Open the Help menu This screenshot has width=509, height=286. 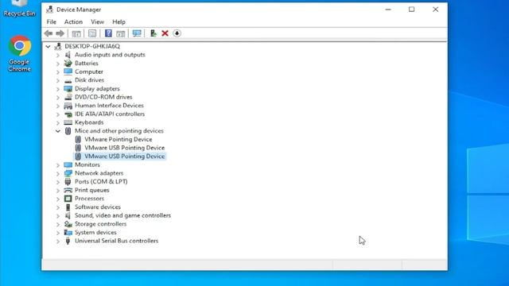pyautogui.click(x=119, y=21)
